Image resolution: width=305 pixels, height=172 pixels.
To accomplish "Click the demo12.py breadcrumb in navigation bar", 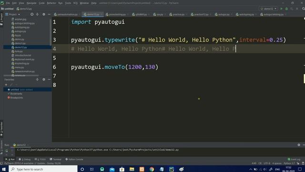I will click(x=24, y=9).
